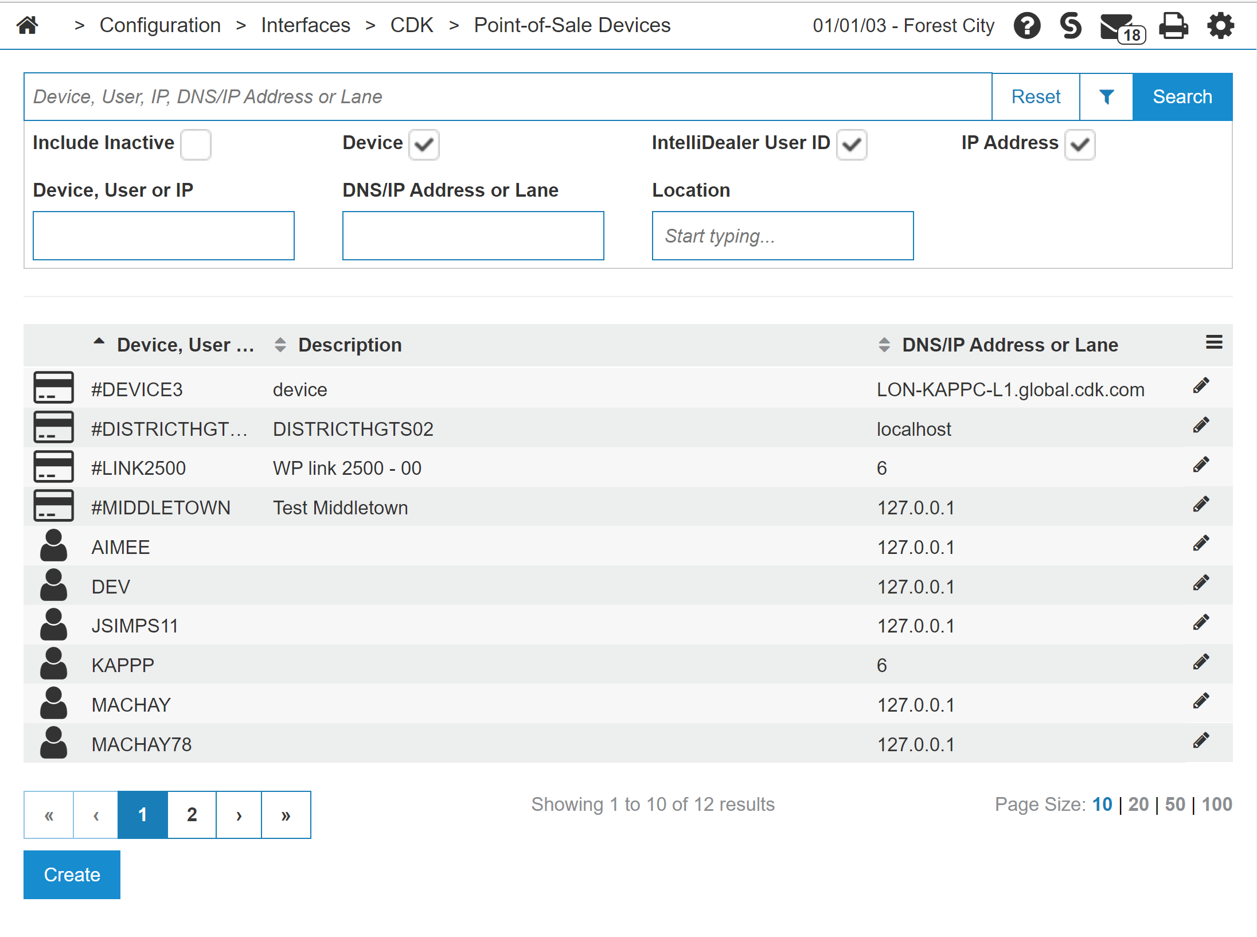Image resolution: width=1257 pixels, height=937 pixels.
Task: Go to next page with › button
Action: 239,815
